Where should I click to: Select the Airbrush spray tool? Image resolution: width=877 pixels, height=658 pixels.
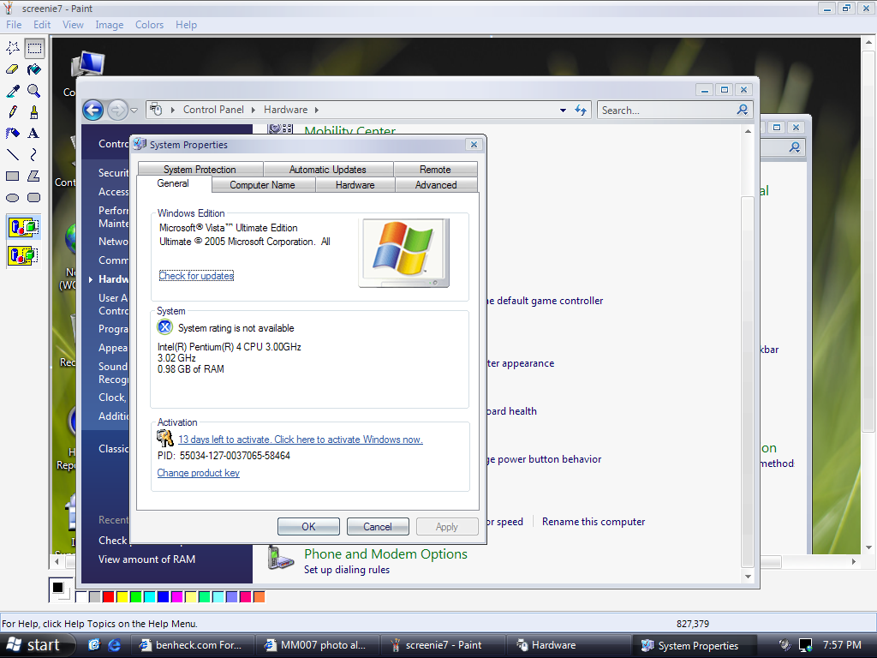[13, 134]
